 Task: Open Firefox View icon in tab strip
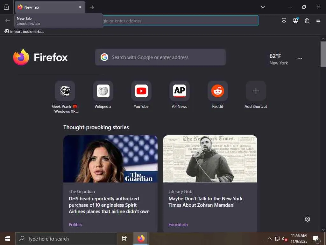(x=6, y=7)
